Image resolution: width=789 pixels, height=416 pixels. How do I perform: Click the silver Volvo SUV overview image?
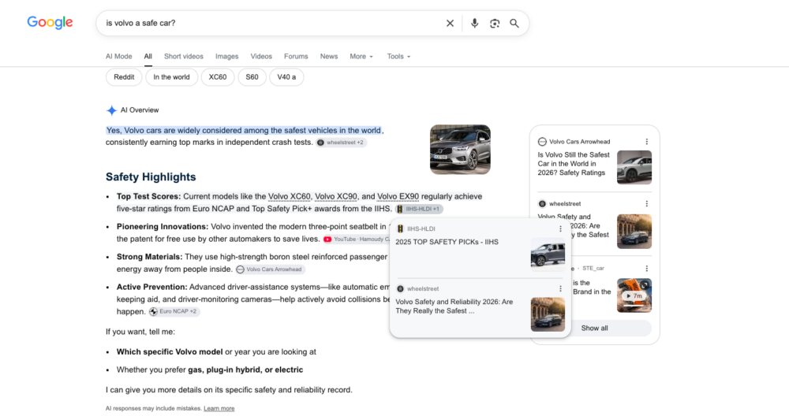[460, 150]
